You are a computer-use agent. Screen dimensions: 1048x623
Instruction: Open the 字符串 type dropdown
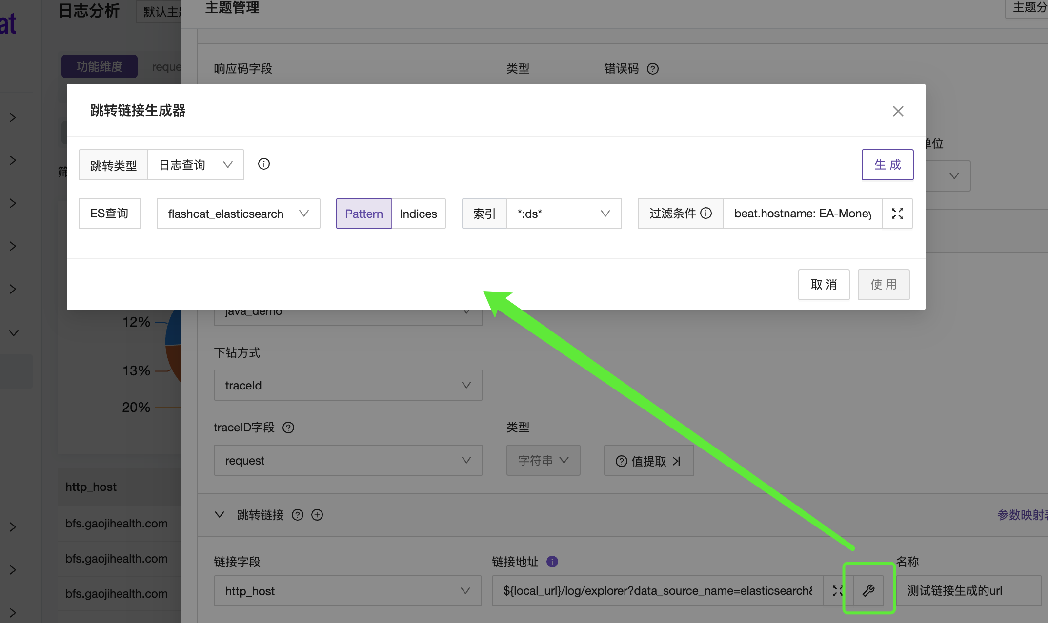(x=543, y=460)
